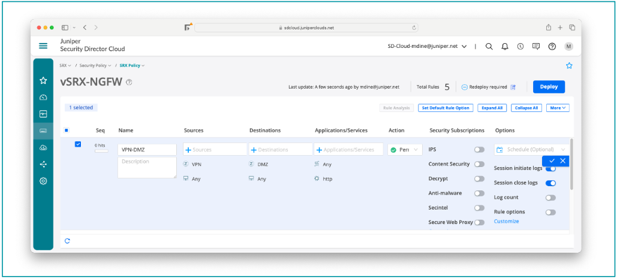Click the rule Name field VPN-DMZ

(147, 150)
